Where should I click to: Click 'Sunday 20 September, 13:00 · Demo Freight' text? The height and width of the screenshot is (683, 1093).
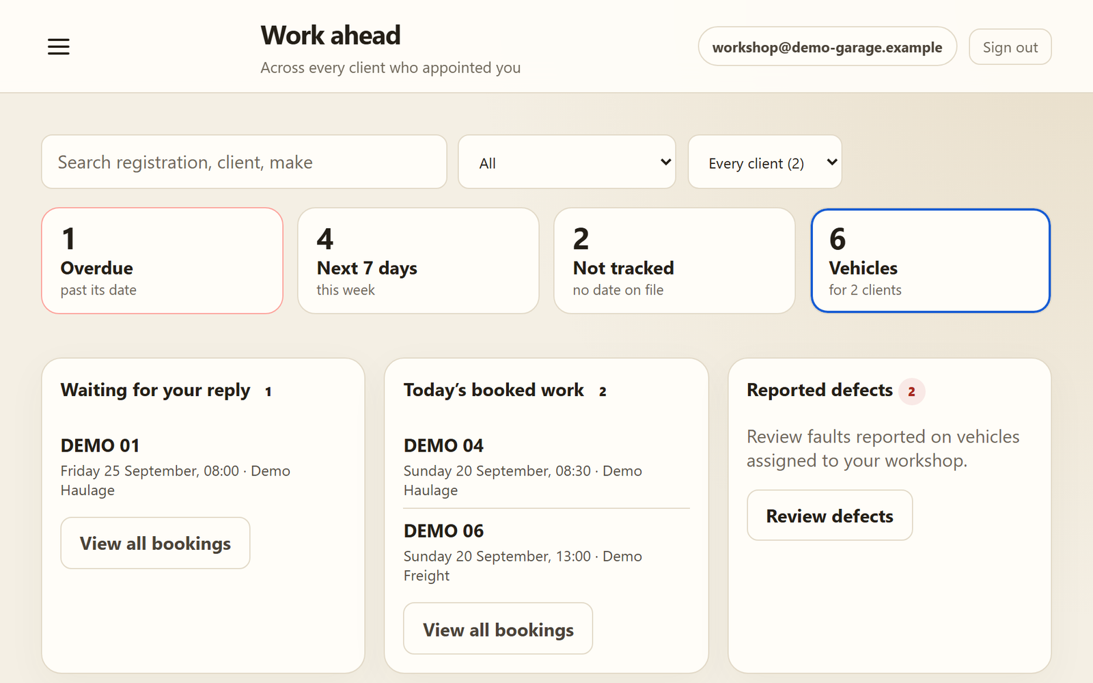(x=523, y=566)
